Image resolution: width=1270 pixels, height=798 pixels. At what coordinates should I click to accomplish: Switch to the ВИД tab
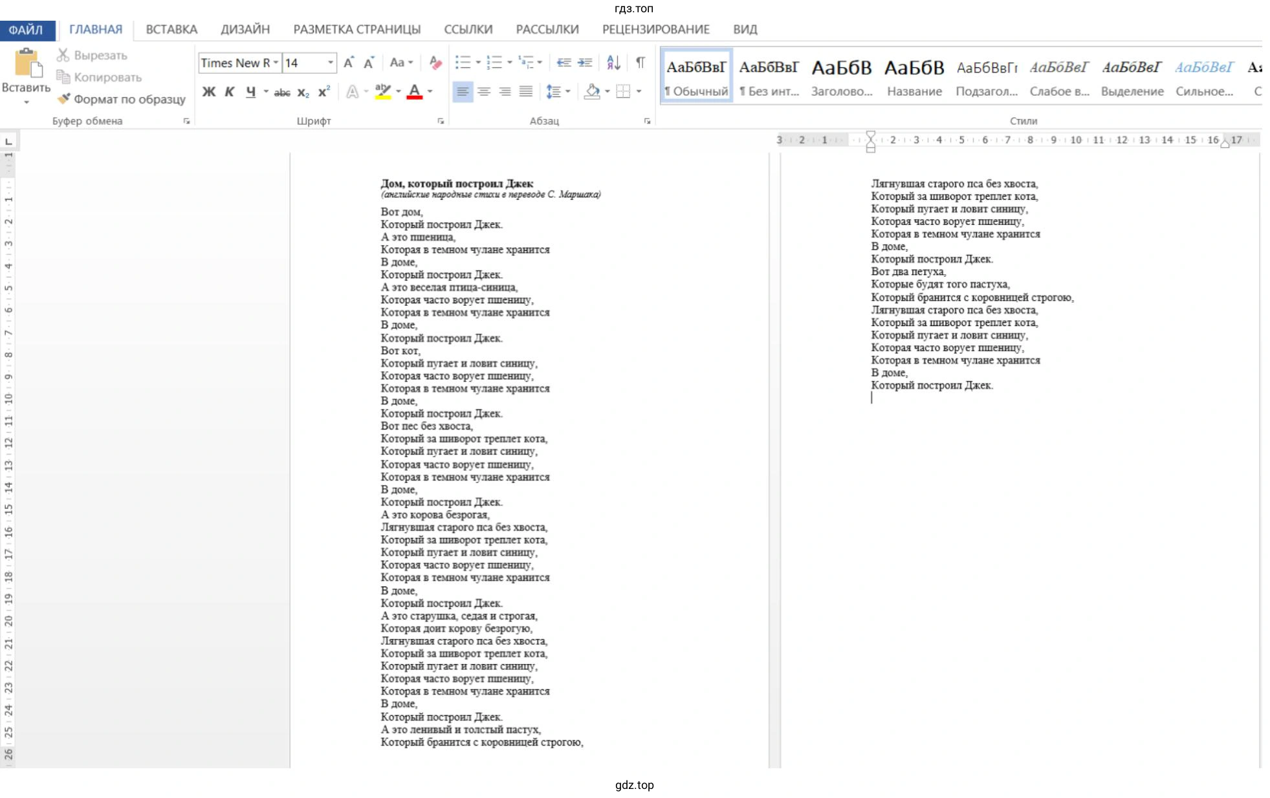[x=745, y=30]
